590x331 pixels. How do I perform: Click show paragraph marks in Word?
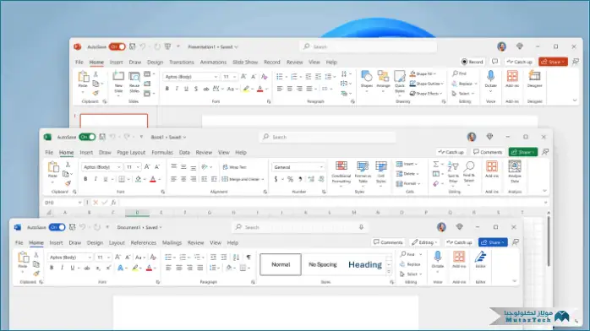click(249, 258)
